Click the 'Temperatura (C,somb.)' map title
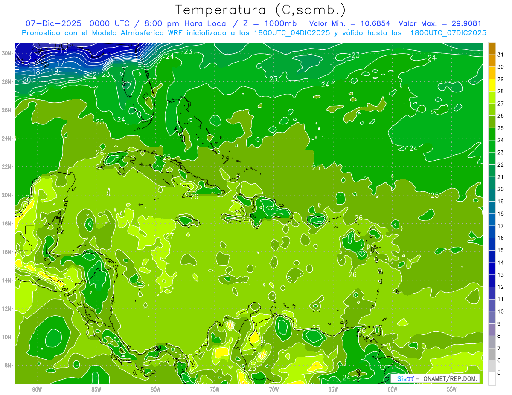Viewport: 512px width, 395px height. coord(261,10)
